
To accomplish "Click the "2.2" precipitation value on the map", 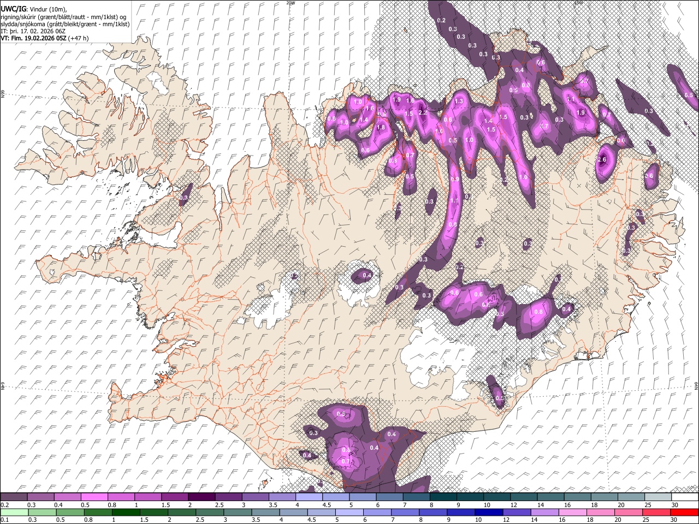I will [423, 113].
